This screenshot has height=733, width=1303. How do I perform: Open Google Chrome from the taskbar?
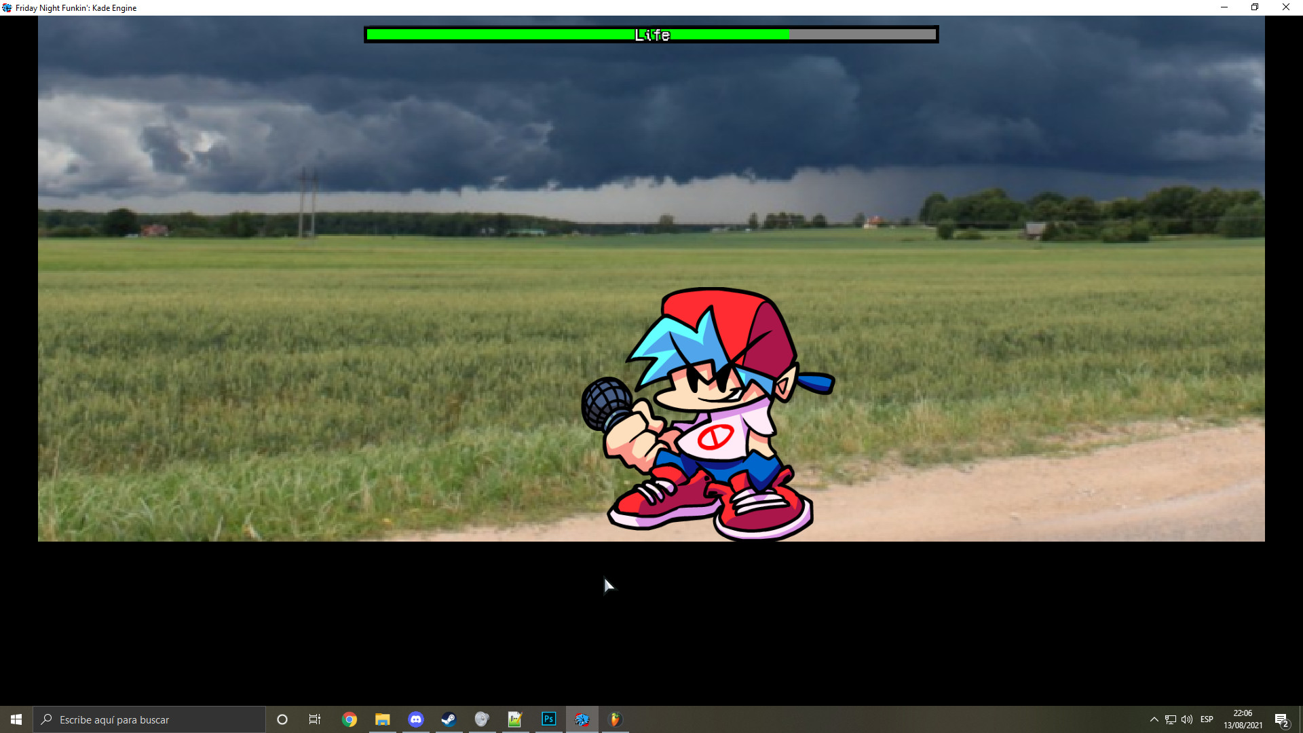[350, 719]
